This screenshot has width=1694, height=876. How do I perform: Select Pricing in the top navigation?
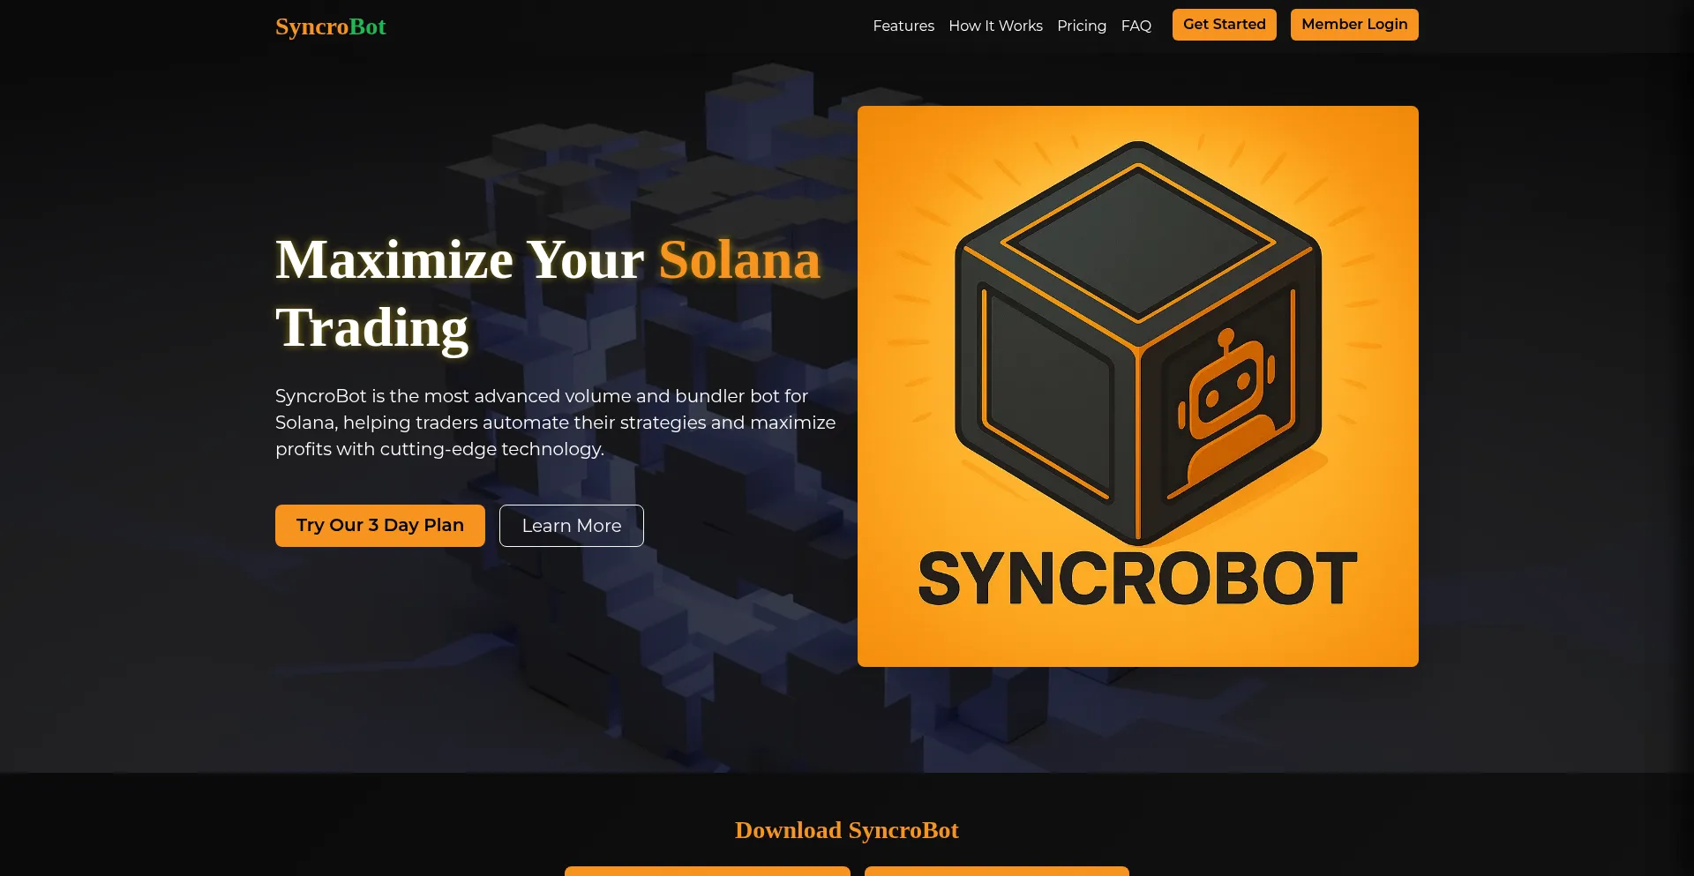click(1082, 26)
